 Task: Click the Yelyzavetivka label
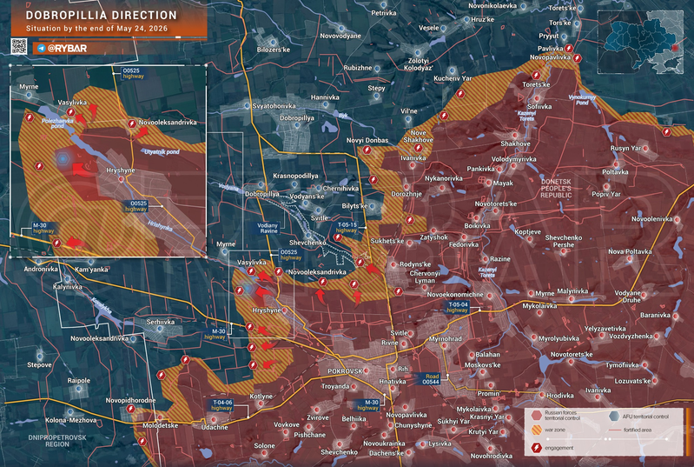tap(605, 329)
